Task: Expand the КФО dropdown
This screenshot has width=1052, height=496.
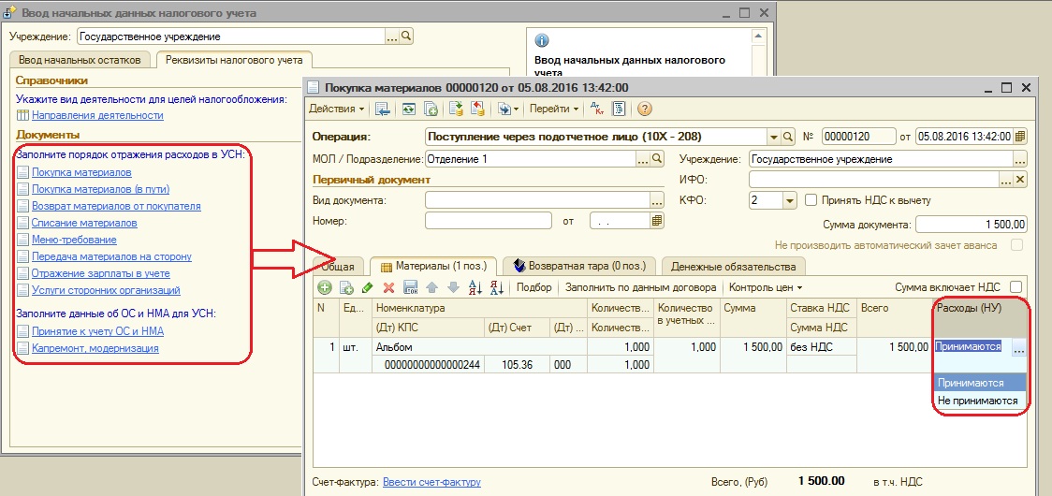Action: point(789,200)
